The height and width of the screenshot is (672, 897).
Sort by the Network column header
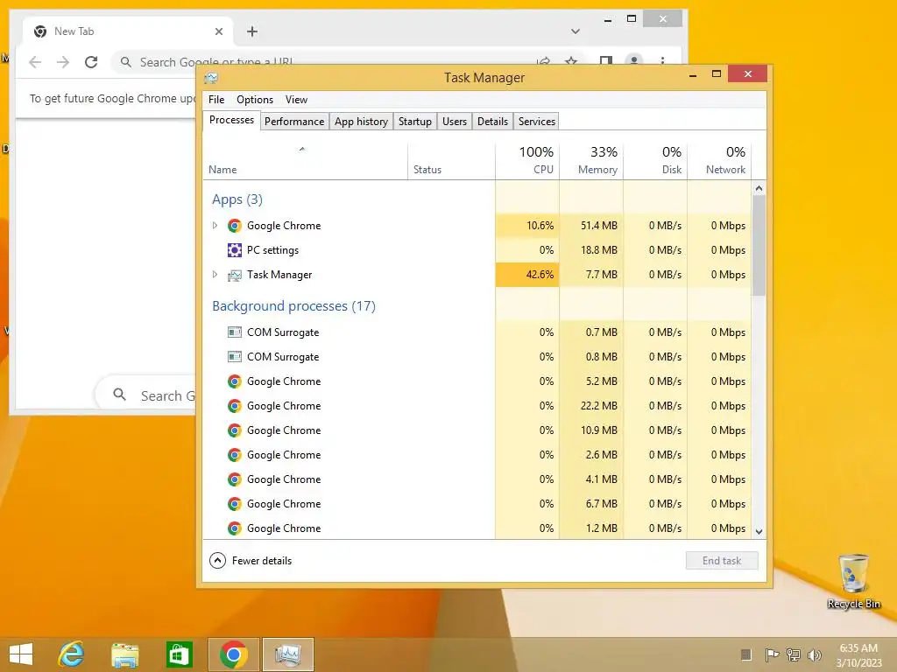pyautogui.click(x=719, y=160)
